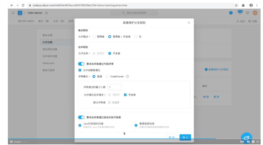Select 无 push permission radio
The height and width of the screenshot is (145, 263).
pyautogui.click(x=136, y=37)
